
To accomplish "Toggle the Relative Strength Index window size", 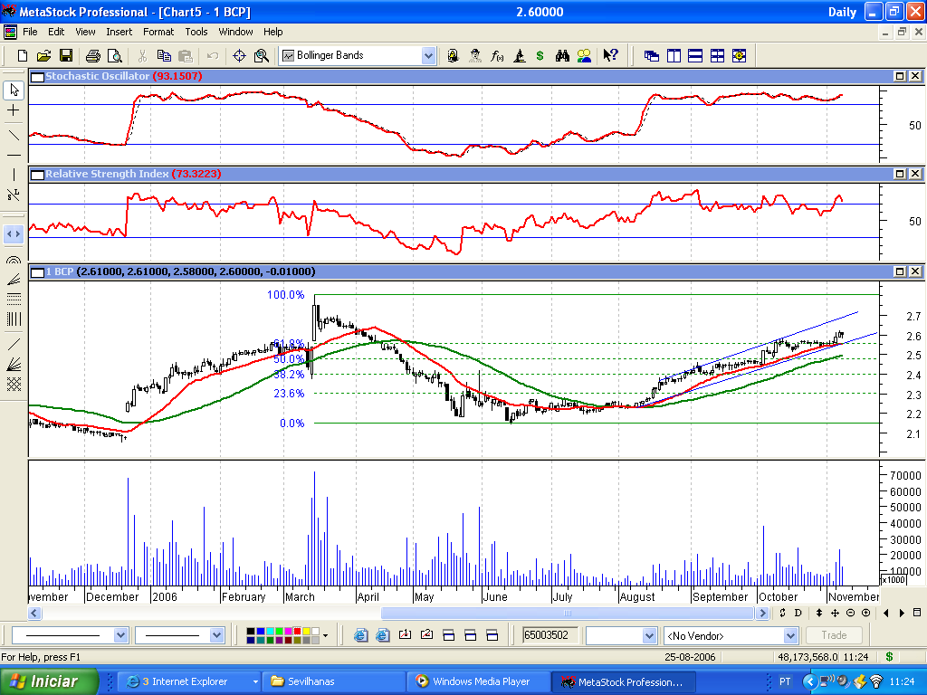I will [899, 174].
